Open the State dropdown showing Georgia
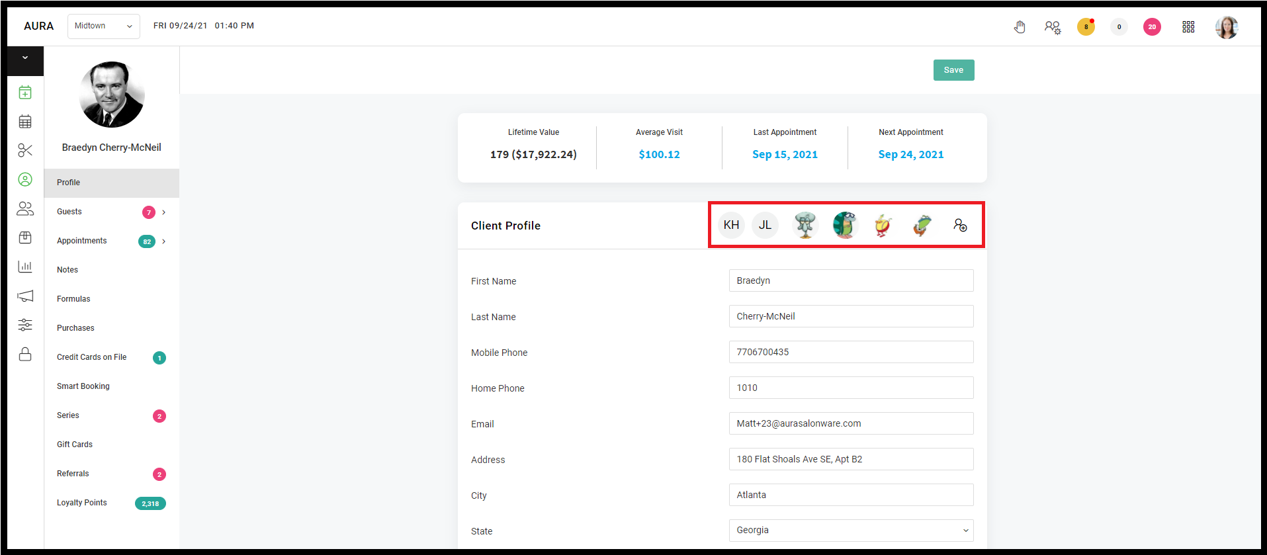The width and height of the screenshot is (1267, 555). coord(851,531)
